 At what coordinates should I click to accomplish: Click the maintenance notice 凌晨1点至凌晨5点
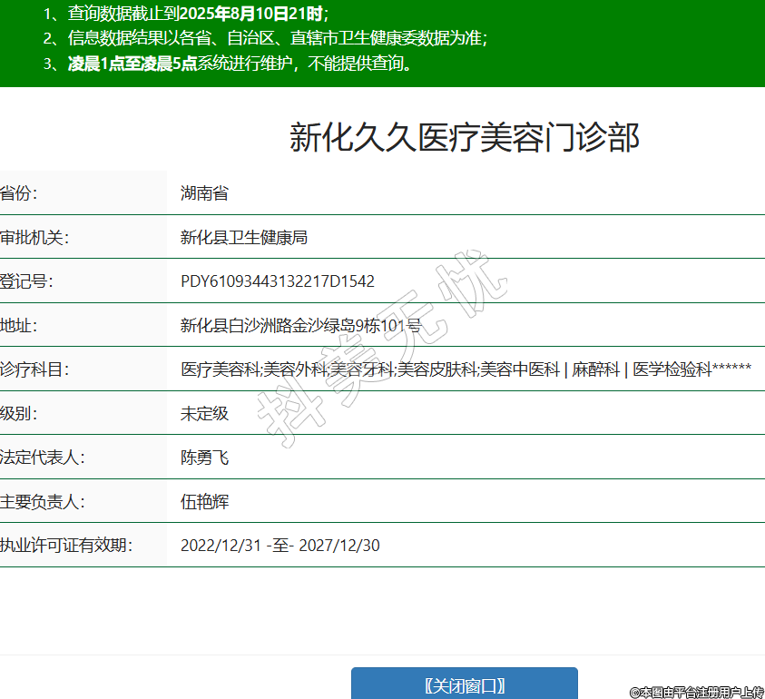click(132, 64)
